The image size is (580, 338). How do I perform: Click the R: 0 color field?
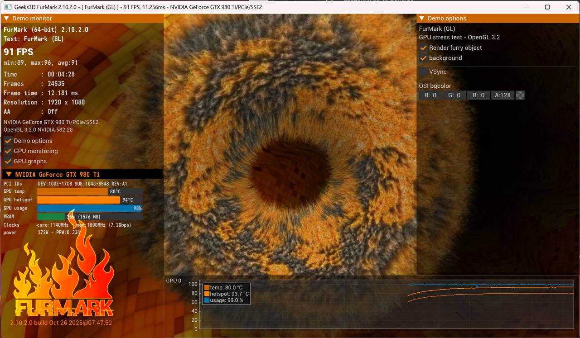coord(430,95)
